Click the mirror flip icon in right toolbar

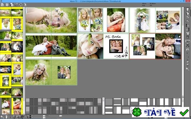187,49
